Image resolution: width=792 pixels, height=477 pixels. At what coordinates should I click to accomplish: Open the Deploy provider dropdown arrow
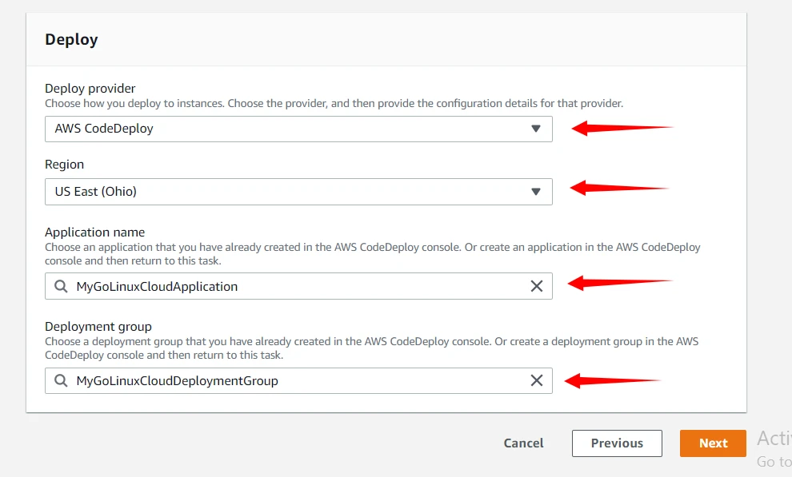536,129
